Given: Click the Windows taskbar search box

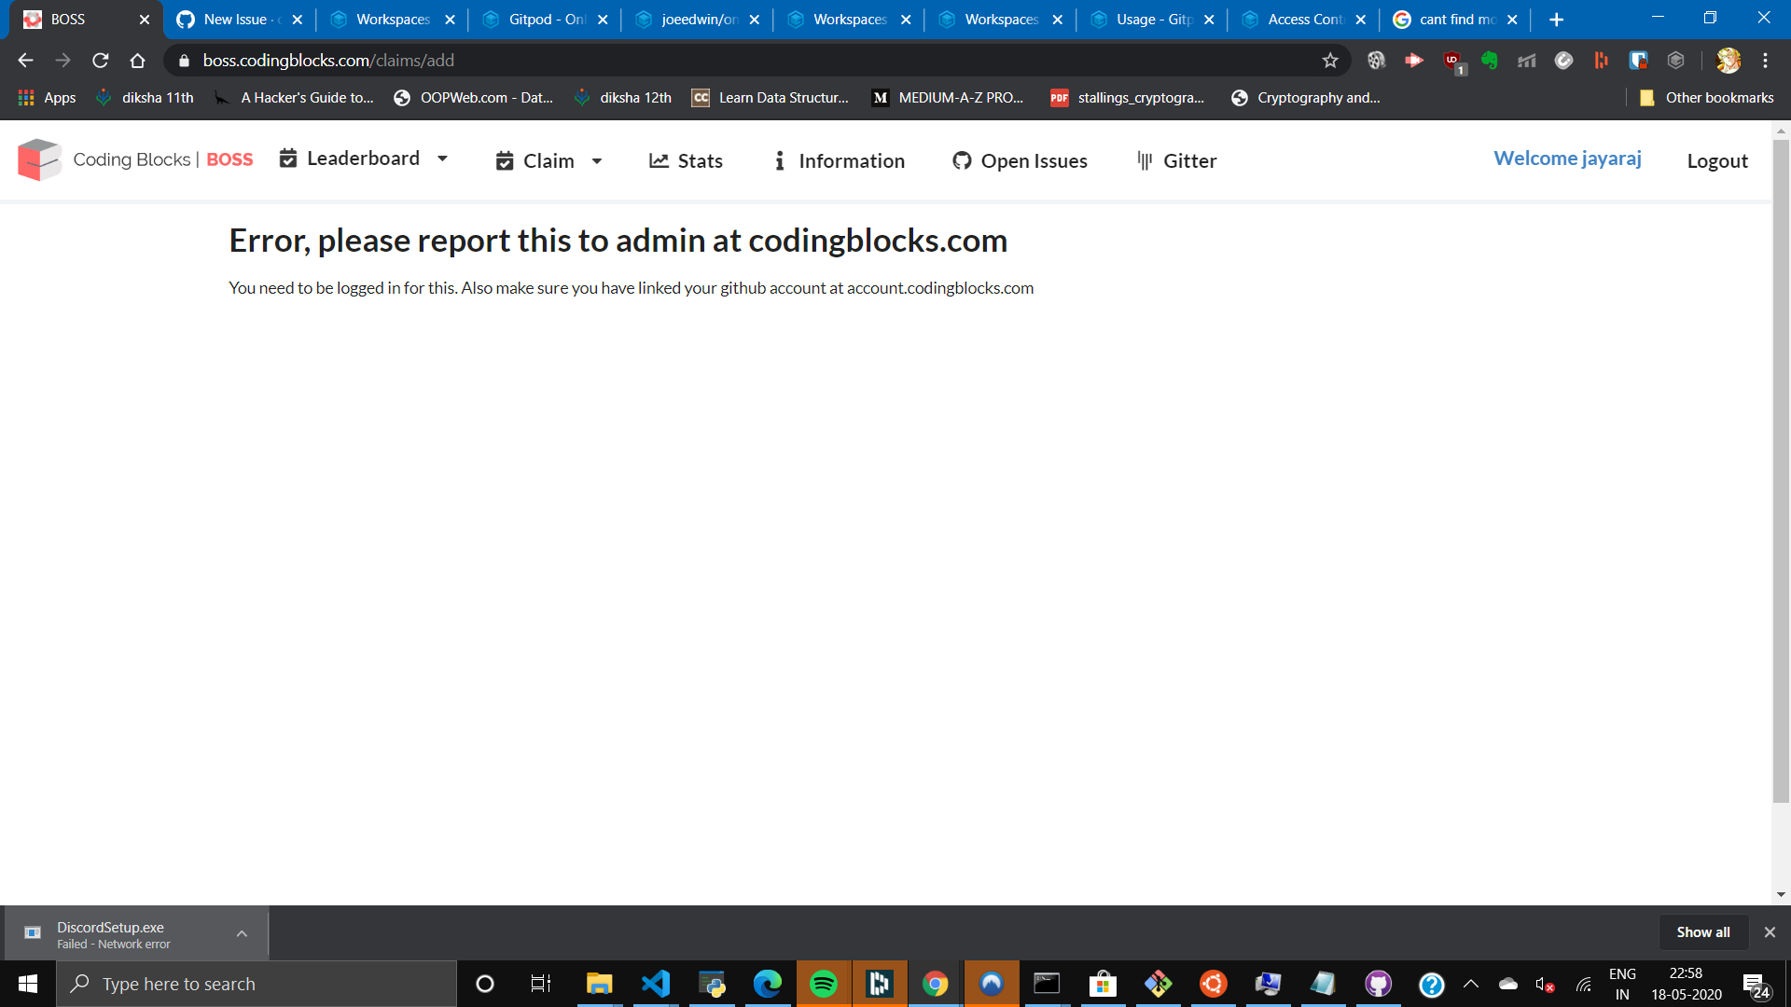Looking at the screenshot, I should 257,984.
